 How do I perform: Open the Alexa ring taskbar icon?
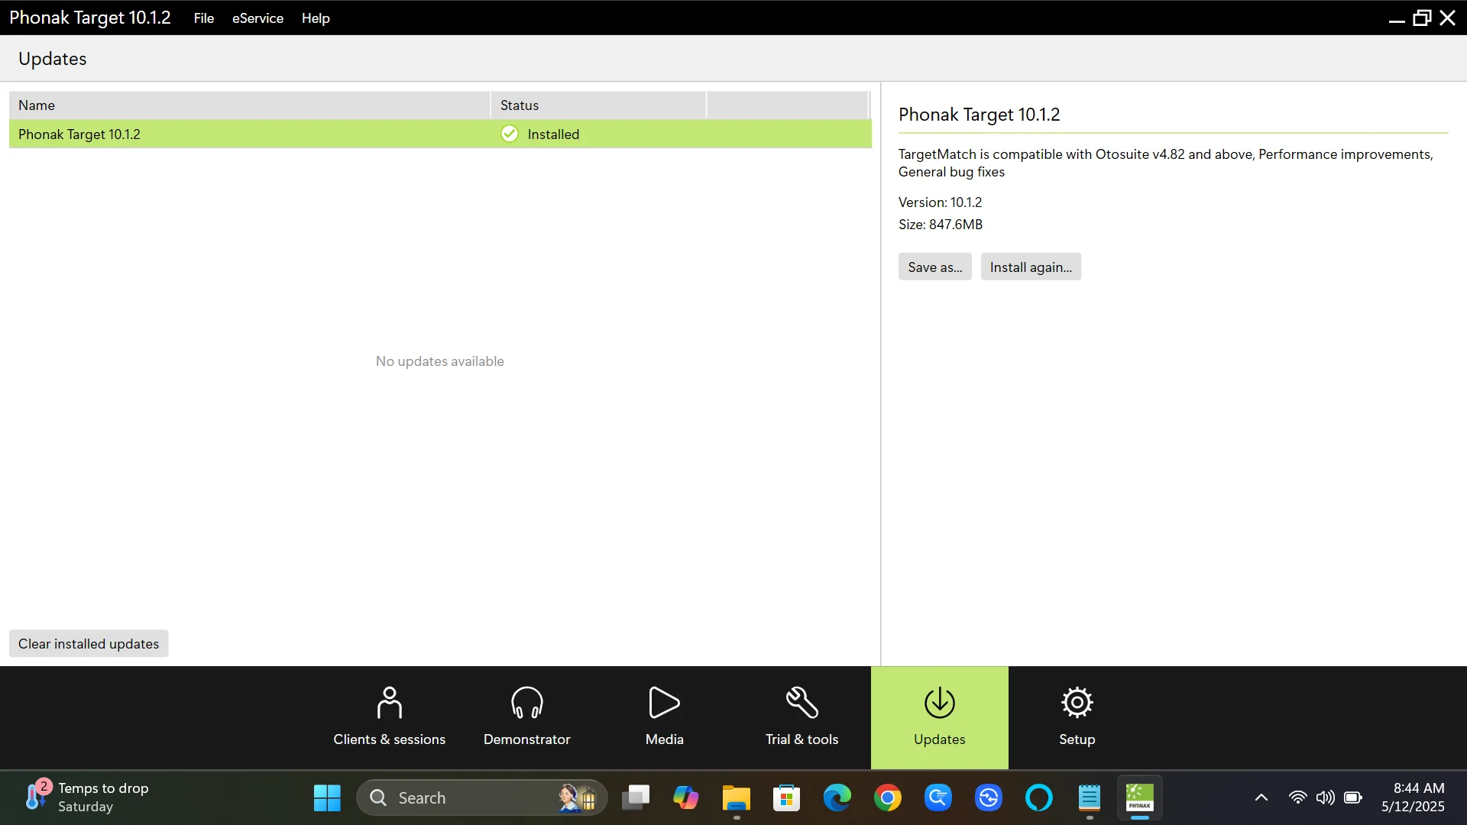click(x=1038, y=797)
